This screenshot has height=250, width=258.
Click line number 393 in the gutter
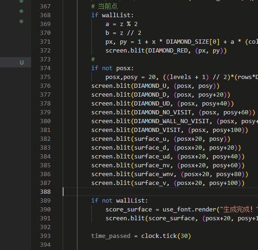click(45, 236)
